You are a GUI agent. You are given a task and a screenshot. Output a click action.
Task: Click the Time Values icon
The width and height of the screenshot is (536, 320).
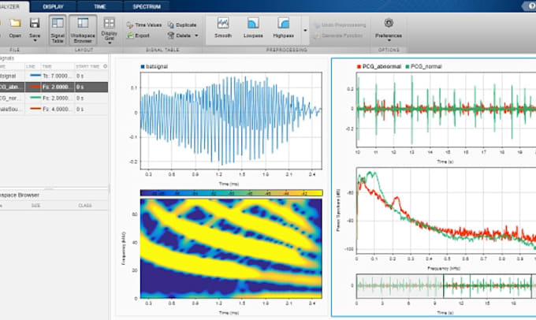click(129, 25)
